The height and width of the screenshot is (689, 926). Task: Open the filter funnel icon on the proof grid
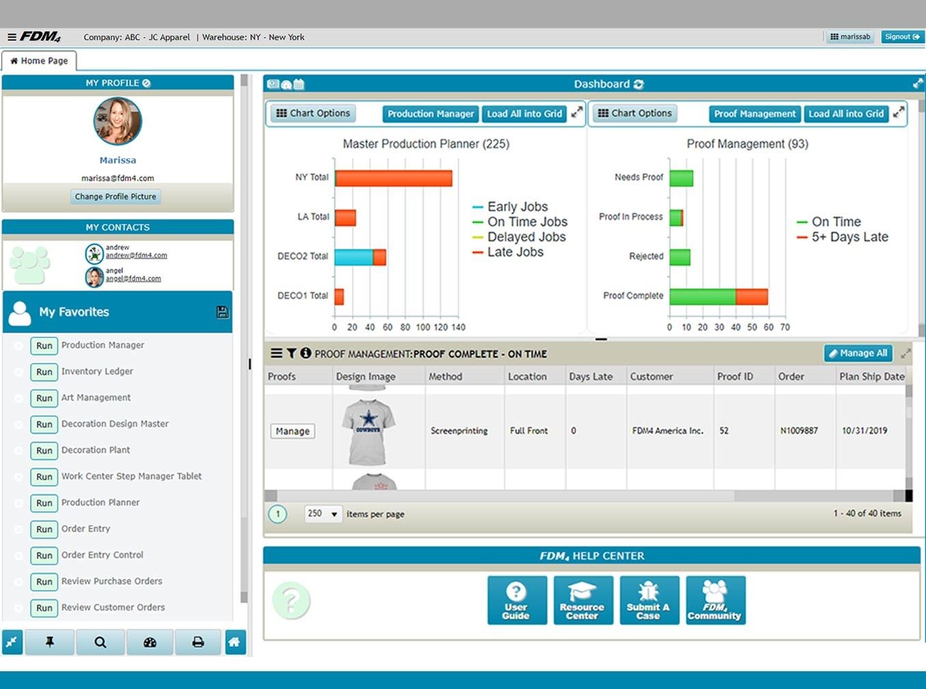pyautogui.click(x=291, y=353)
